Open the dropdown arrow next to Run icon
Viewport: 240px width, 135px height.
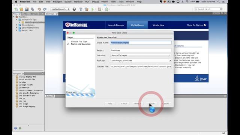coord(95,9)
